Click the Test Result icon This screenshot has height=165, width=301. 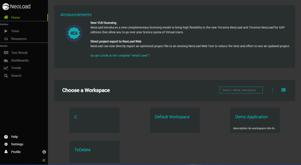(6, 53)
